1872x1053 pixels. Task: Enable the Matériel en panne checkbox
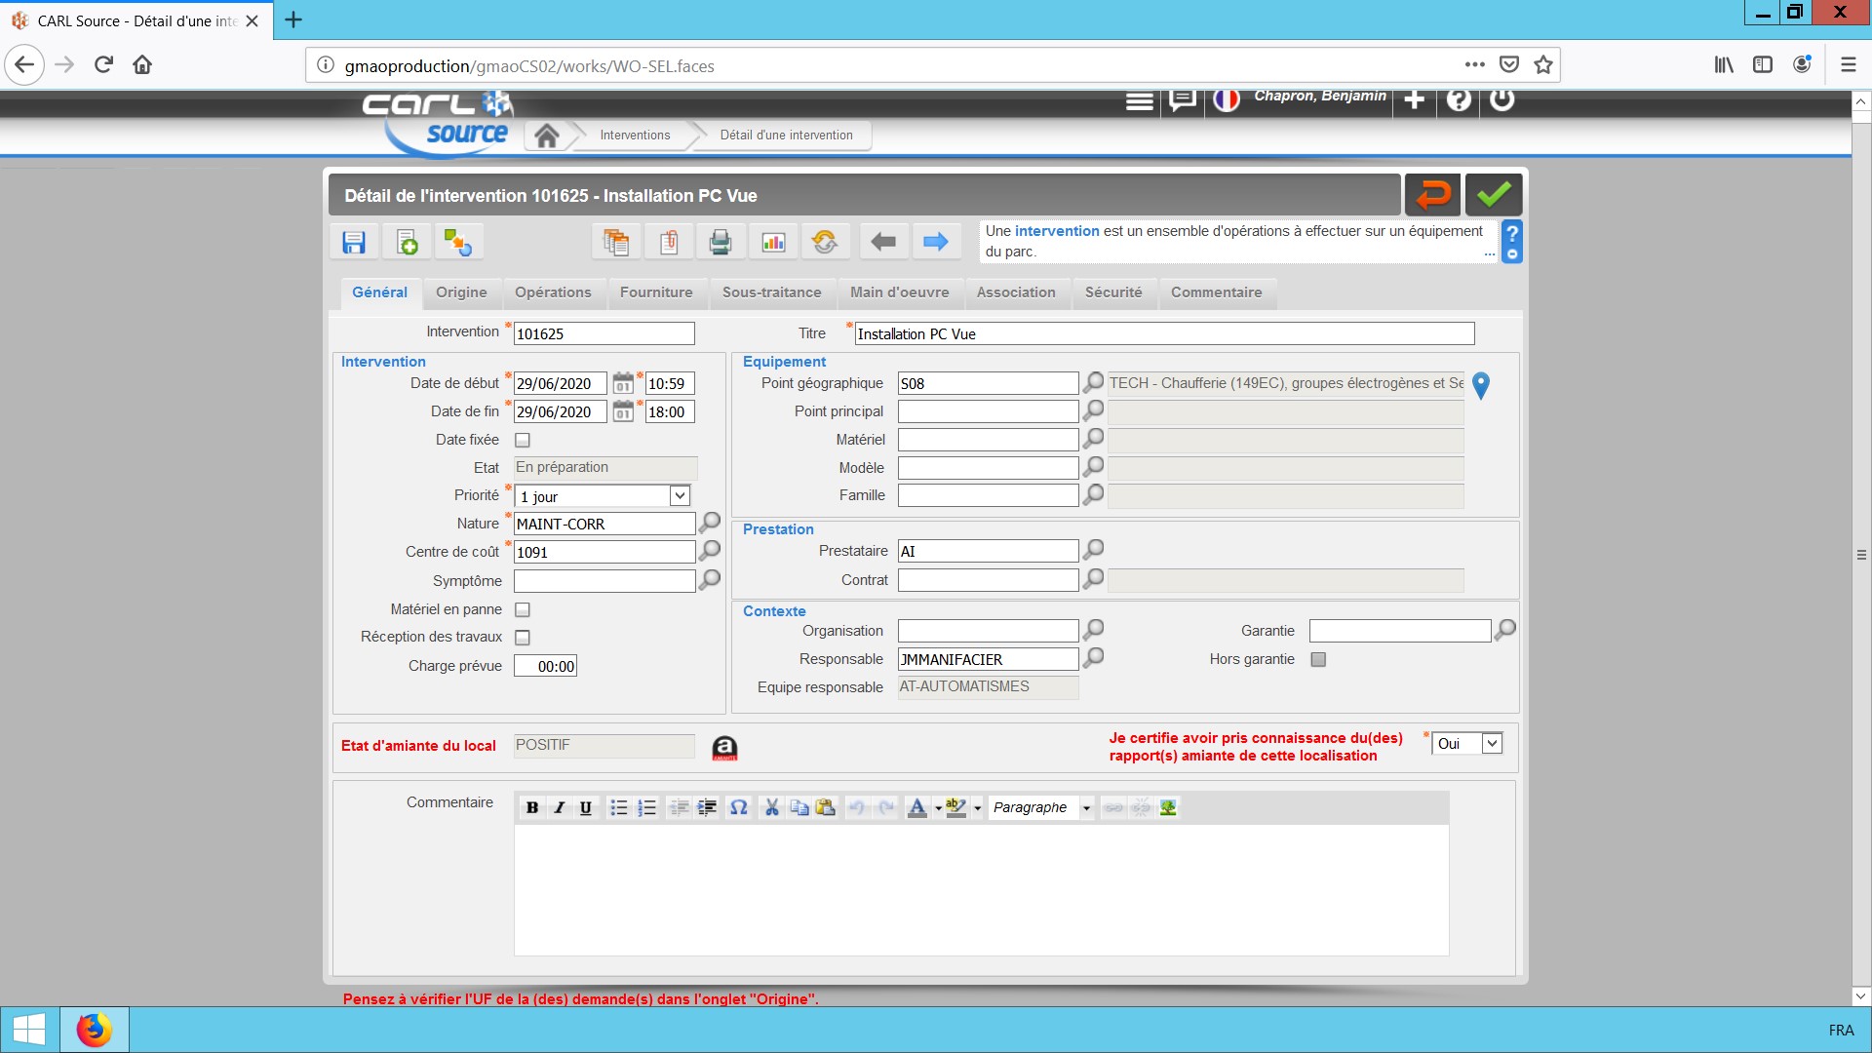523,610
